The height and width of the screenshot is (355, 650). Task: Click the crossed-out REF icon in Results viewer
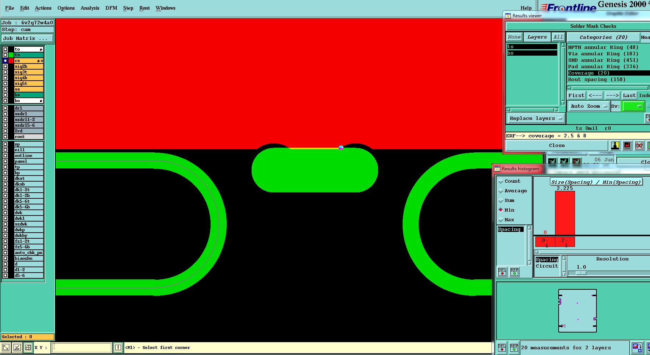(x=639, y=145)
